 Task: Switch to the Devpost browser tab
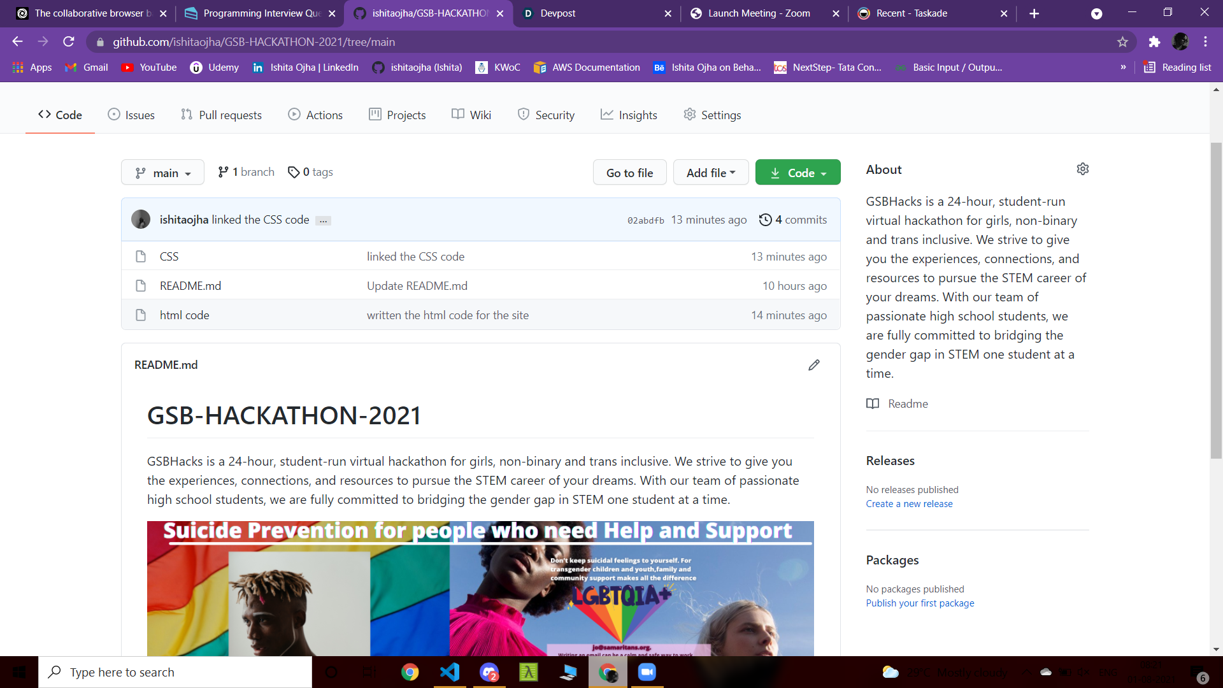point(557,13)
